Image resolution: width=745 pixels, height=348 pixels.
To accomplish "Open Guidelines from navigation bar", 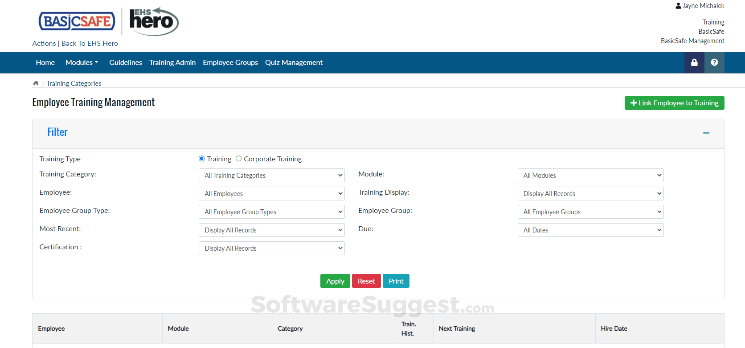I will (126, 63).
